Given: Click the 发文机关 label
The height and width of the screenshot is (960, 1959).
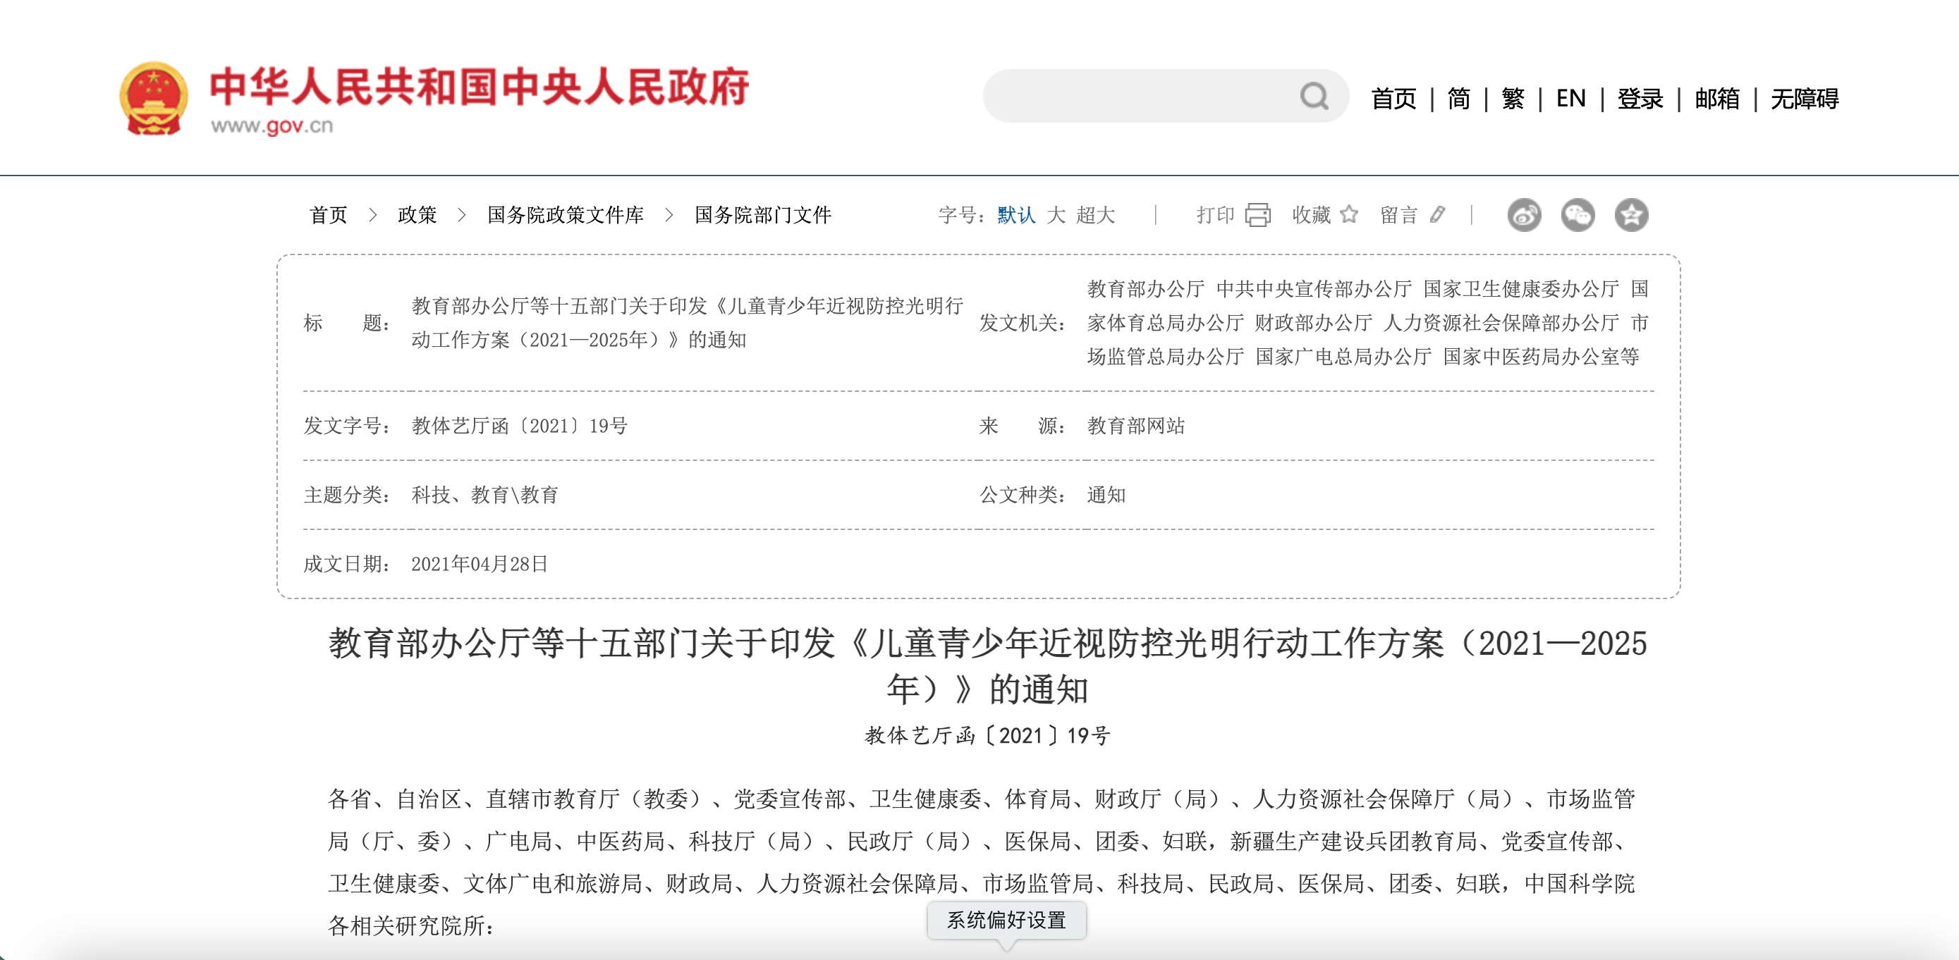Looking at the screenshot, I should point(1021,323).
